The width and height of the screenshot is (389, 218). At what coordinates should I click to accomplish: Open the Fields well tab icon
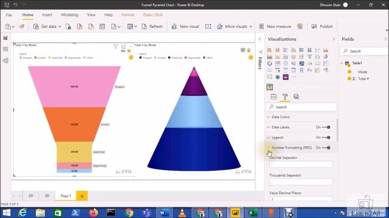[274, 97]
